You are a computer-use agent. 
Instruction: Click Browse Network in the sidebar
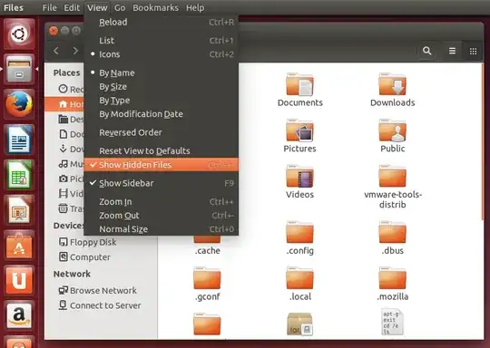97,291
